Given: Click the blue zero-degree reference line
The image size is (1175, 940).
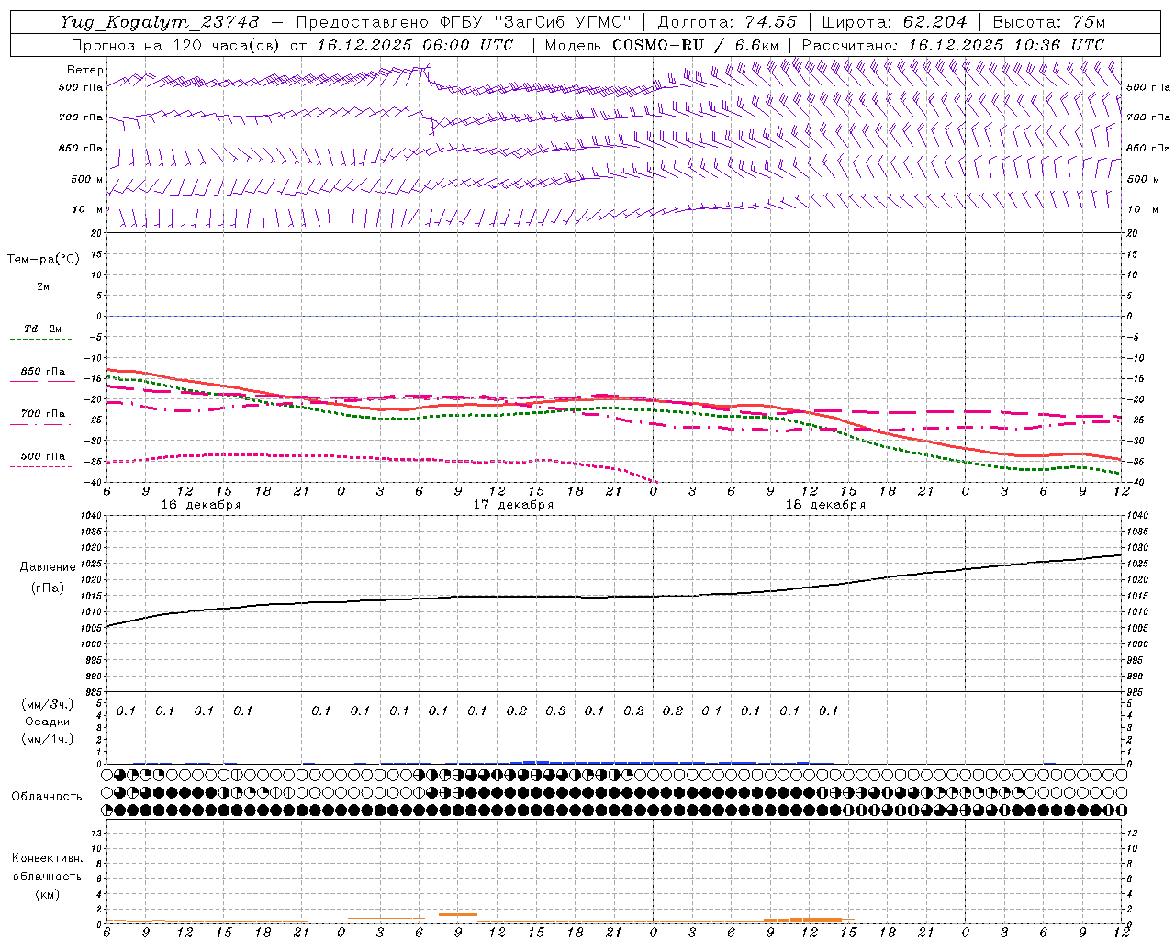Looking at the screenshot, I should point(613,316).
